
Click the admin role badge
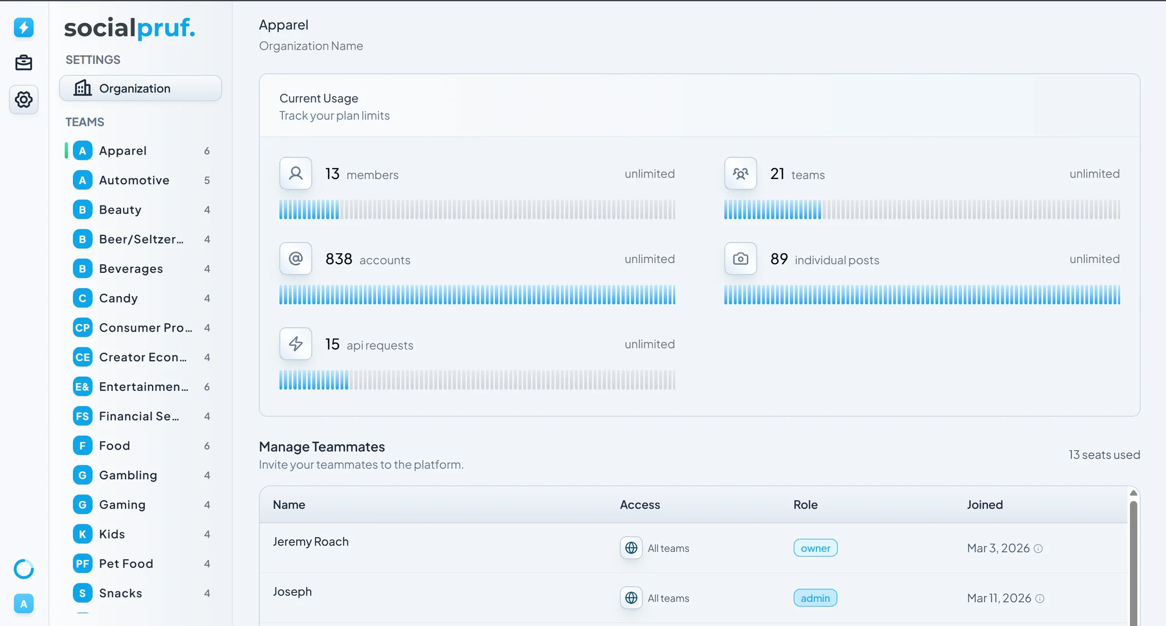[x=815, y=598]
